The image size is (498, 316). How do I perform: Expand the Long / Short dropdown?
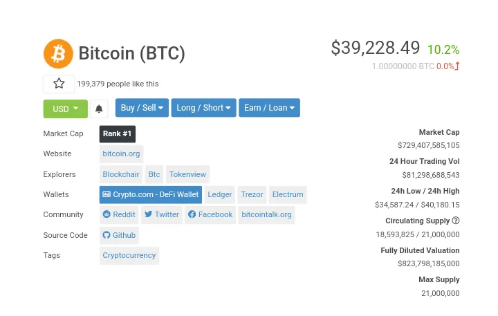tap(203, 108)
